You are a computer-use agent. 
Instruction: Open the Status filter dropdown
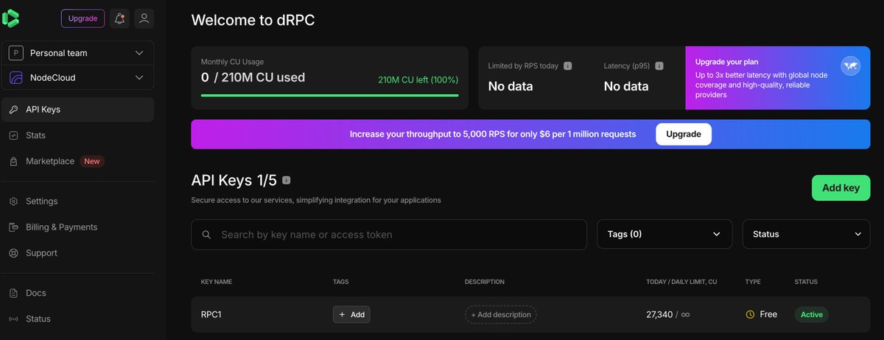pos(807,234)
